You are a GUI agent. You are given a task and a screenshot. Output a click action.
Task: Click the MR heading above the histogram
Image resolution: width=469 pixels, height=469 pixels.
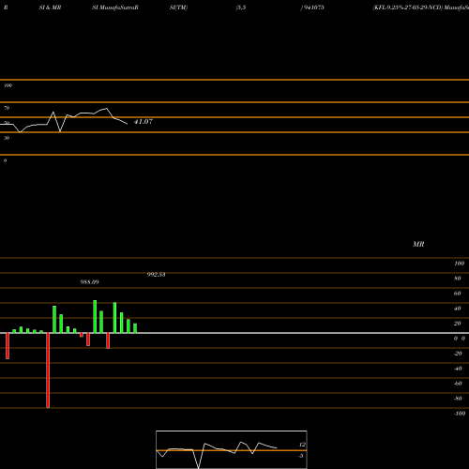418,244
